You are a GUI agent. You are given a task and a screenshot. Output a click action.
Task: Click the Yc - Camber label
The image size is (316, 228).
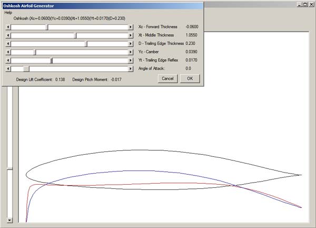(149, 52)
